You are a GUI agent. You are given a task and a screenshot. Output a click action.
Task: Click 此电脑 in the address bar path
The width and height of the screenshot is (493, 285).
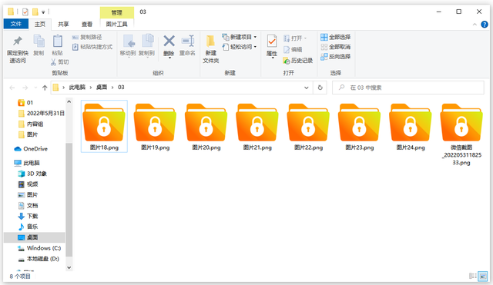tap(77, 87)
